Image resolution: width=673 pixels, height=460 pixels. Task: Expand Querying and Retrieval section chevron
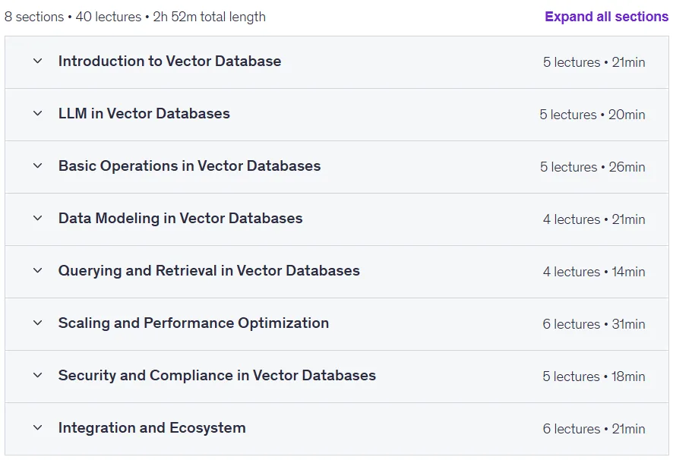pos(38,271)
